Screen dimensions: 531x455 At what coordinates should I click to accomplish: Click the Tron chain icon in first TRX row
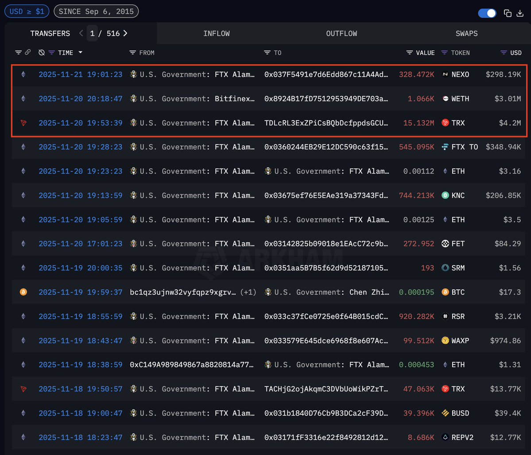(x=23, y=123)
